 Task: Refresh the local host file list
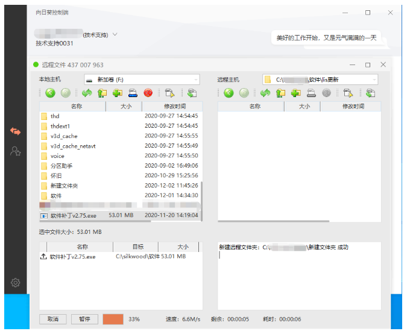pyautogui.click(x=87, y=93)
